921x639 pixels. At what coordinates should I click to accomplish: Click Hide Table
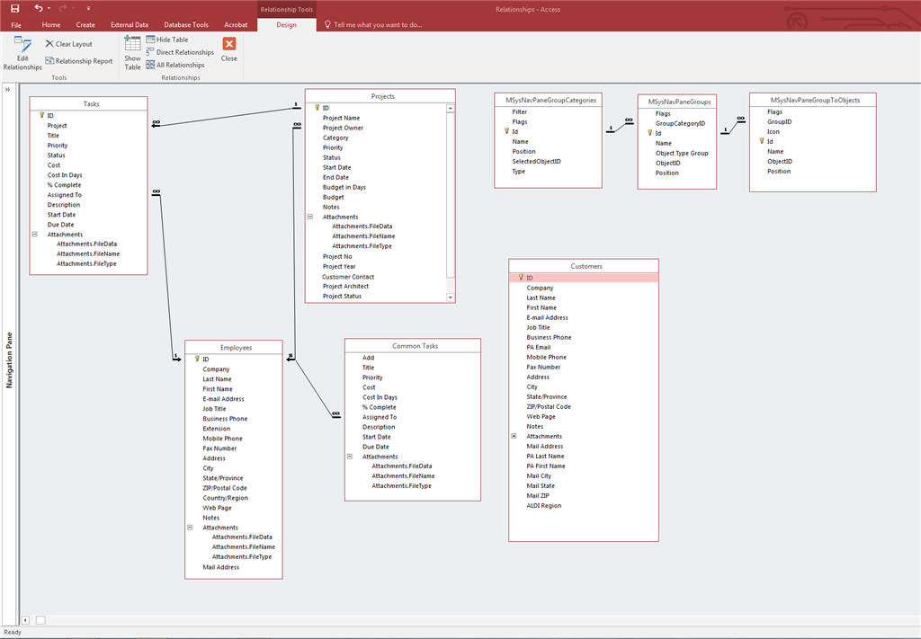167,40
